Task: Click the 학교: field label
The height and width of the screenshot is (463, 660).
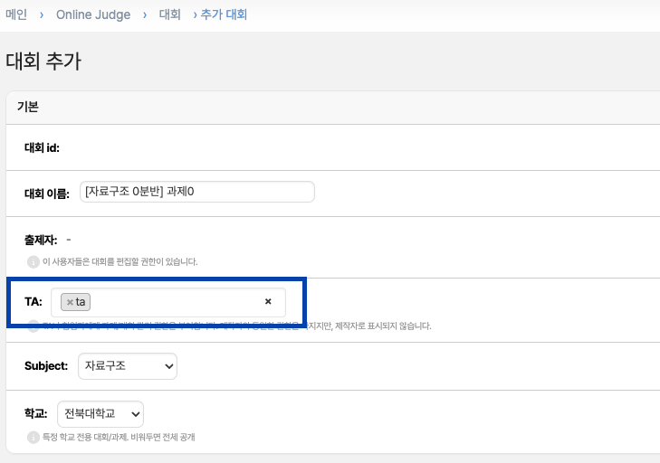Action: pyautogui.click(x=36, y=414)
